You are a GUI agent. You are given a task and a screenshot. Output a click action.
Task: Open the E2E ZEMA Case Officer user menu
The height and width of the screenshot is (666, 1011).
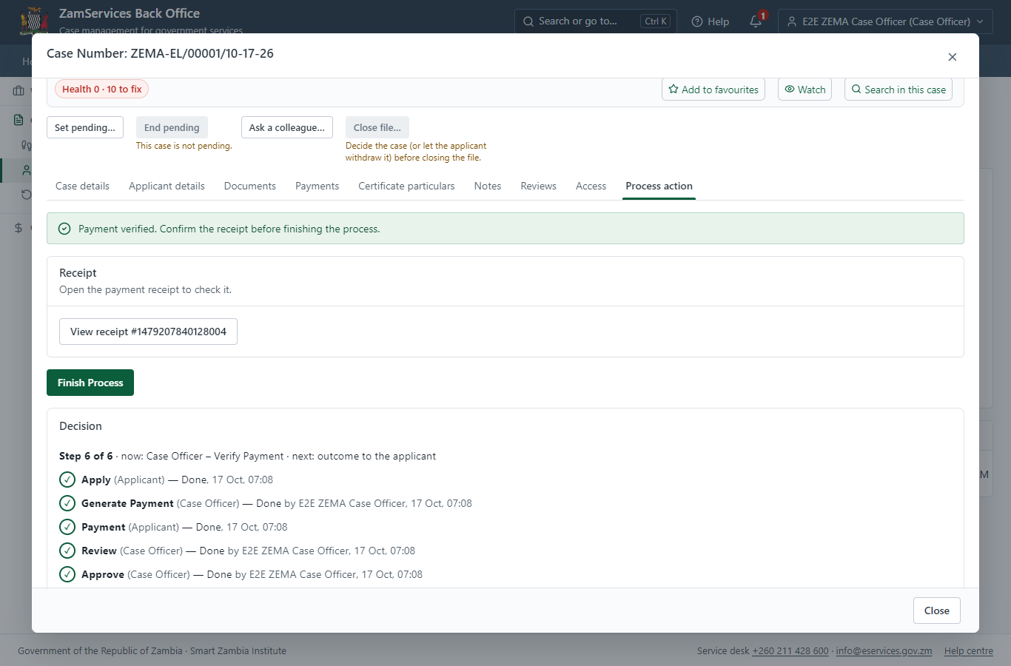pos(885,21)
